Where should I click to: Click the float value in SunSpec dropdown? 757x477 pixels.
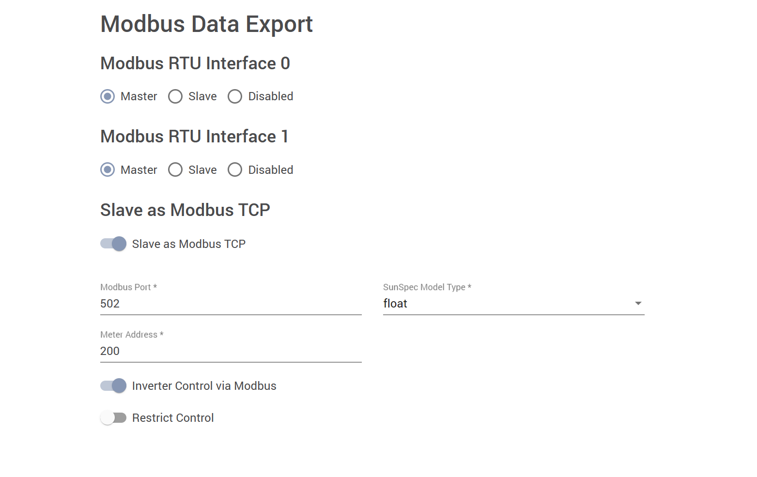(395, 304)
